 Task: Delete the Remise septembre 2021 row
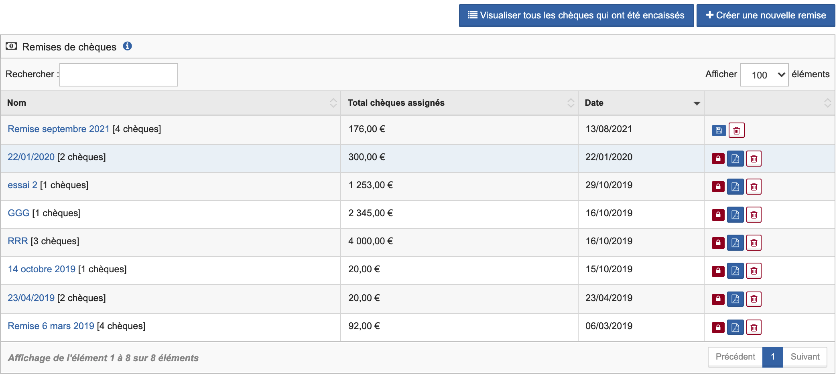[736, 131]
